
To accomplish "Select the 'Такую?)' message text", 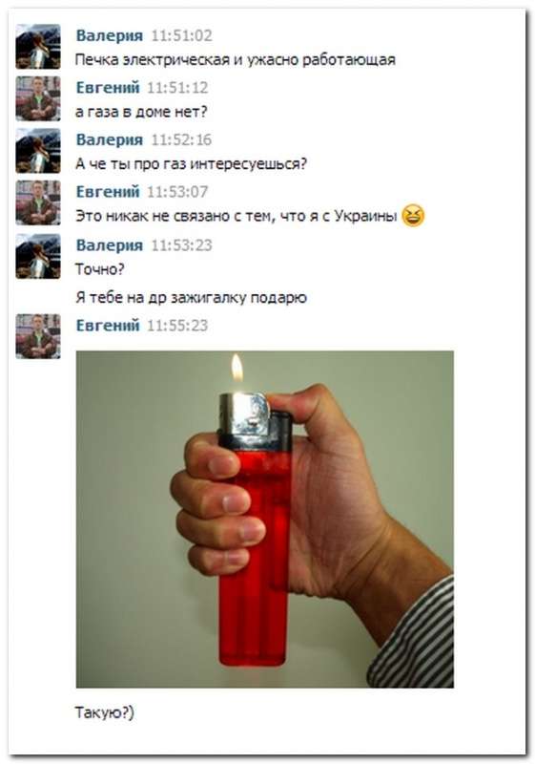I will click(105, 712).
